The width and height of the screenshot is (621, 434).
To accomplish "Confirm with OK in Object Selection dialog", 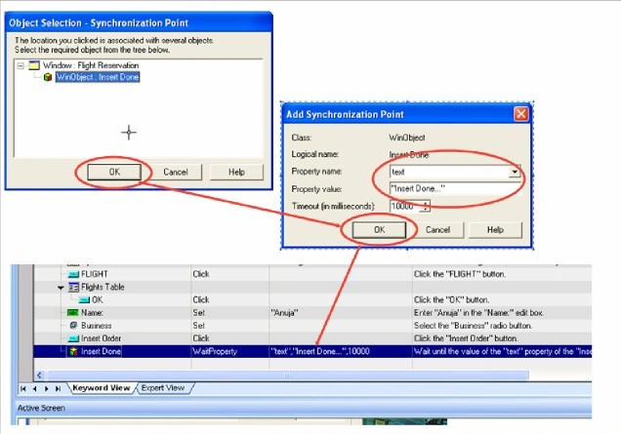I will tap(114, 172).
